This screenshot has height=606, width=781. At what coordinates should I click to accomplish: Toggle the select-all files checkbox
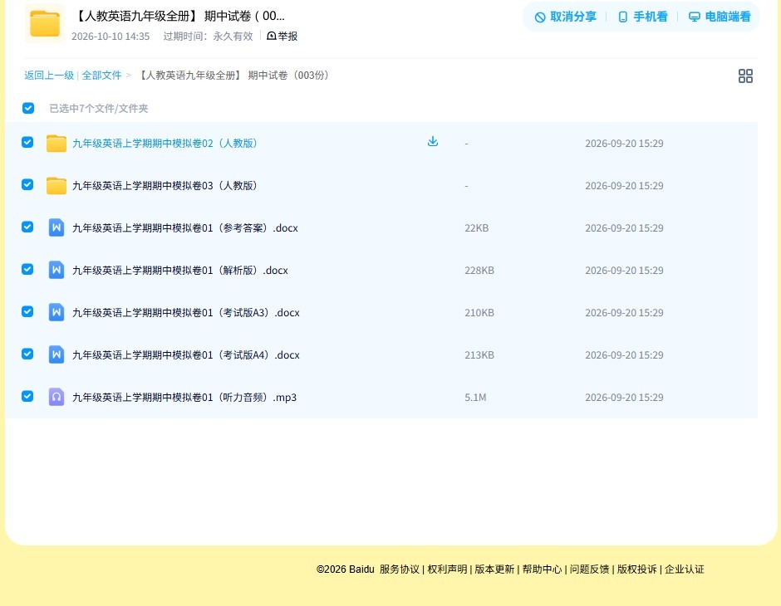[x=28, y=108]
